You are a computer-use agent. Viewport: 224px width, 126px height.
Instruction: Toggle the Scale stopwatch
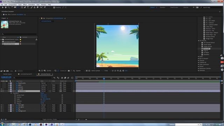click(15, 99)
